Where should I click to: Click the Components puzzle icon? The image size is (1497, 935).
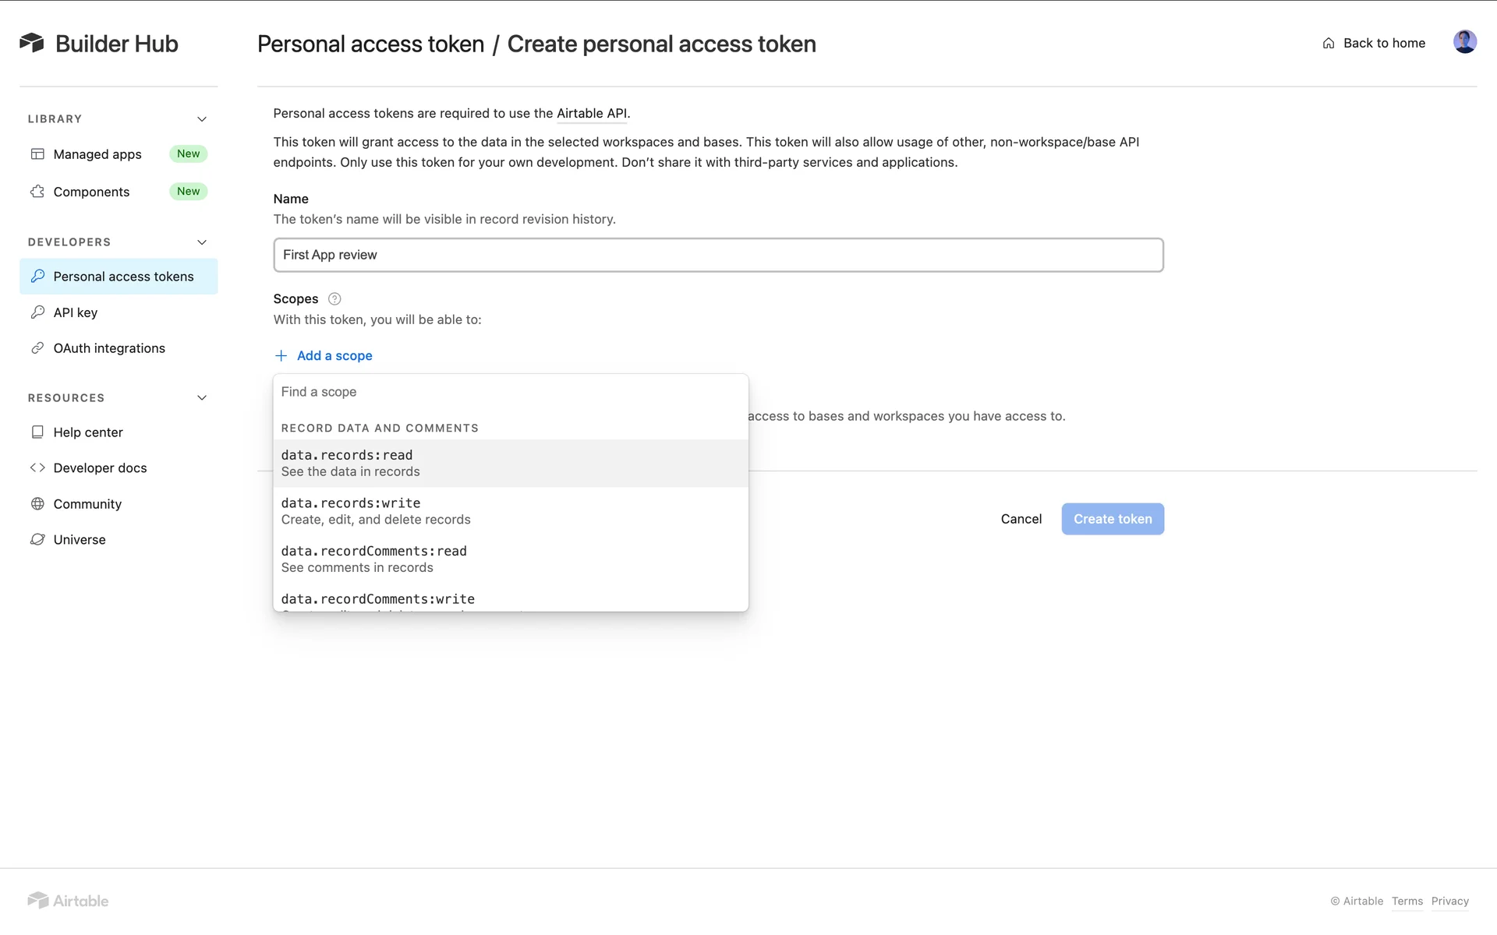37,192
